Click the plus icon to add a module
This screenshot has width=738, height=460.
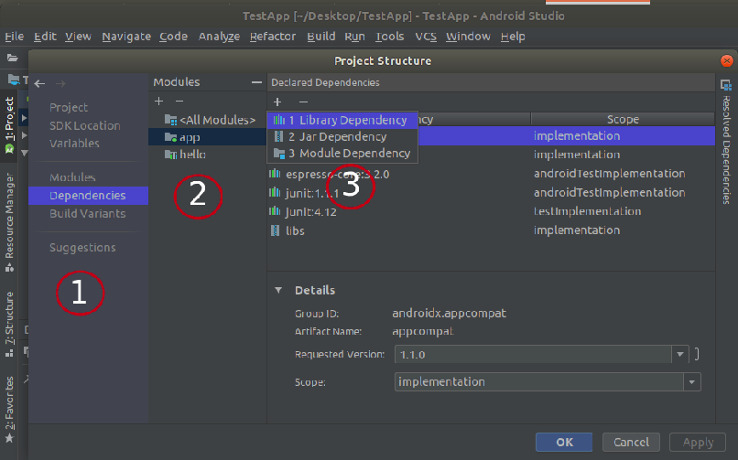pos(158,101)
